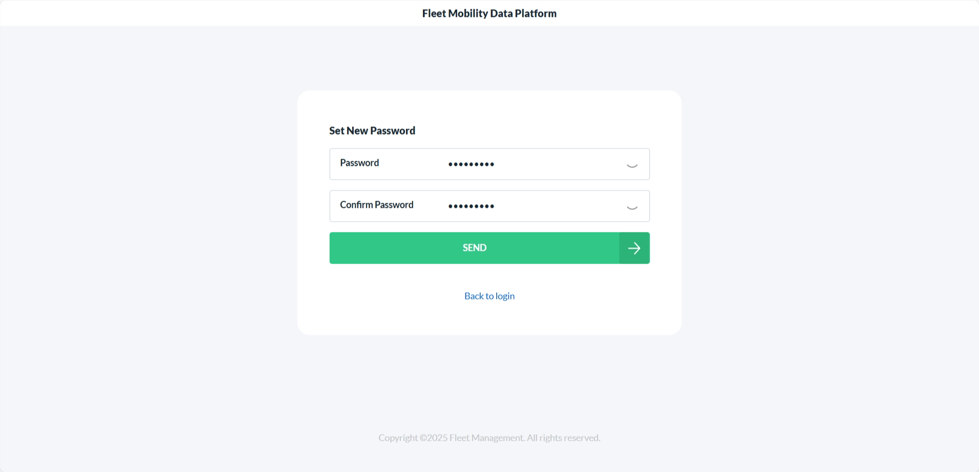
Task: Return to the login page
Action: [489, 296]
